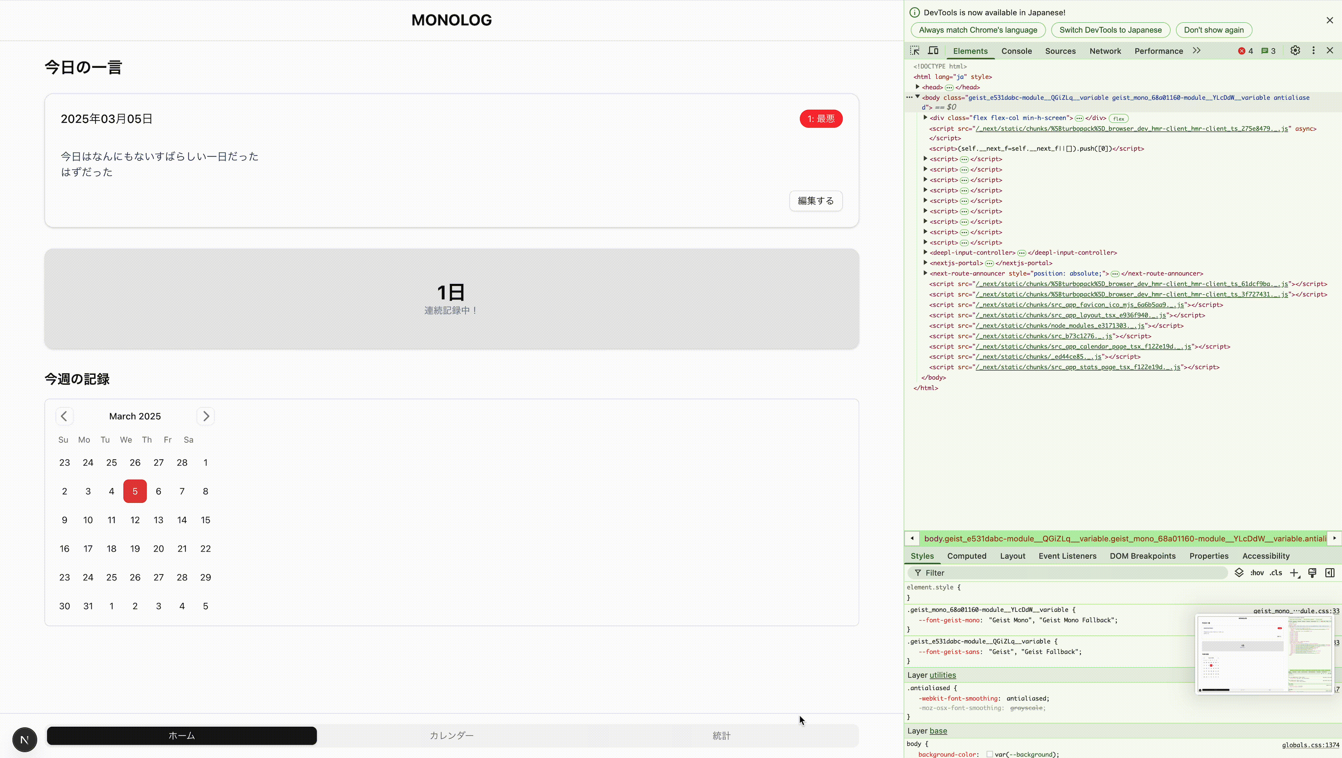Open the utilities layer link

coord(942,675)
